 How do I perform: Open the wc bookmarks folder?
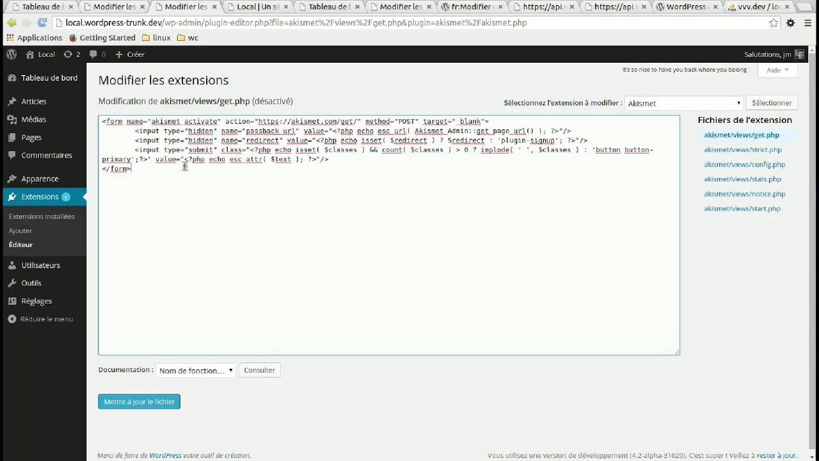click(x=187, y=38)
